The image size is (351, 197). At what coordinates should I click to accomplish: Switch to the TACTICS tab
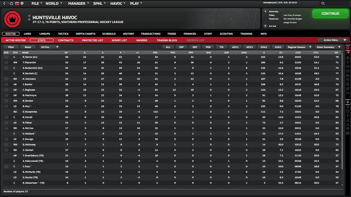tap(63, 34)
